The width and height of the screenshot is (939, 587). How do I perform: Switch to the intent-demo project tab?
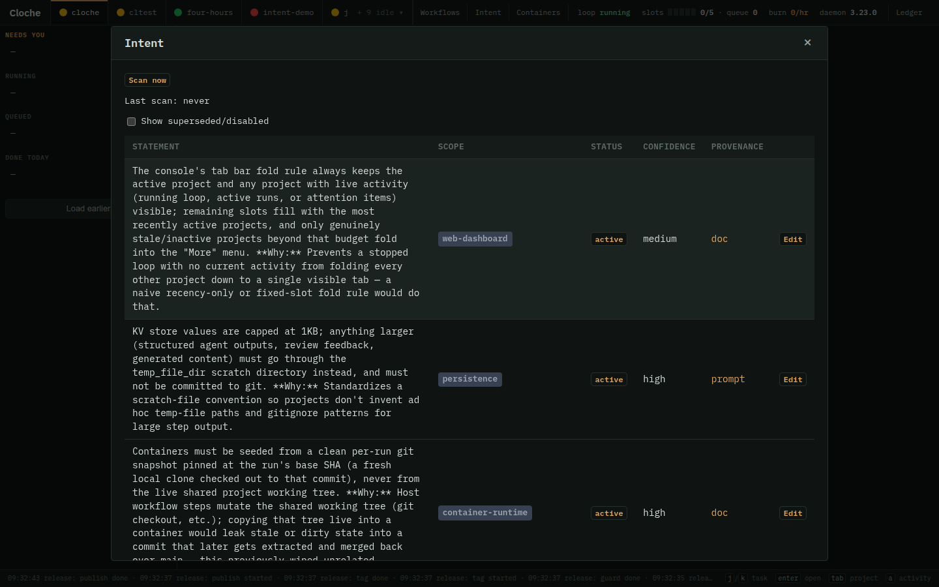coord(282,12)
